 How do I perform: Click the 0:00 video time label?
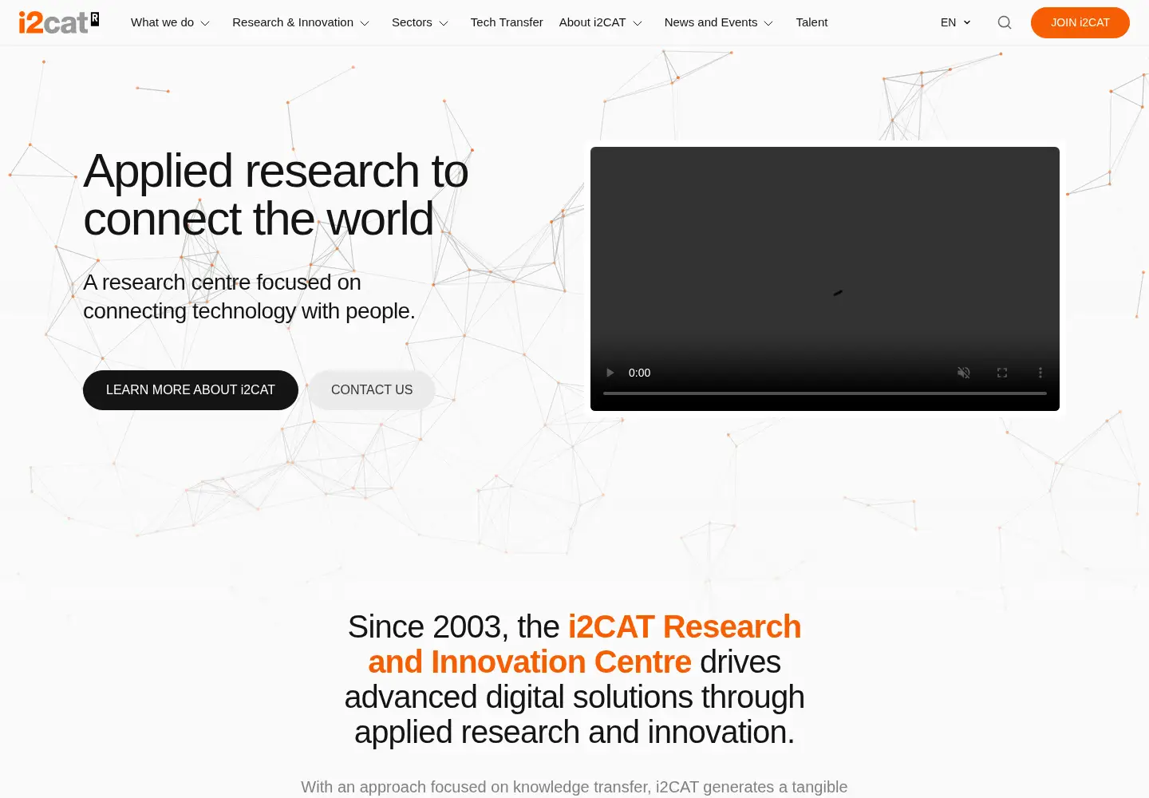(639, 373)
